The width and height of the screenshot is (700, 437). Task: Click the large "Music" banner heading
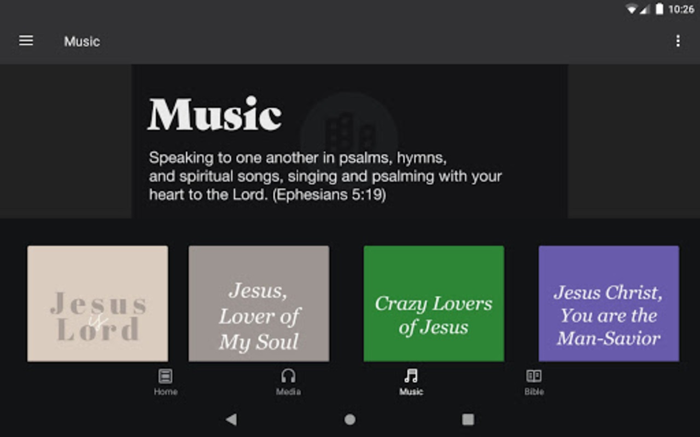(x=214, y=115)
